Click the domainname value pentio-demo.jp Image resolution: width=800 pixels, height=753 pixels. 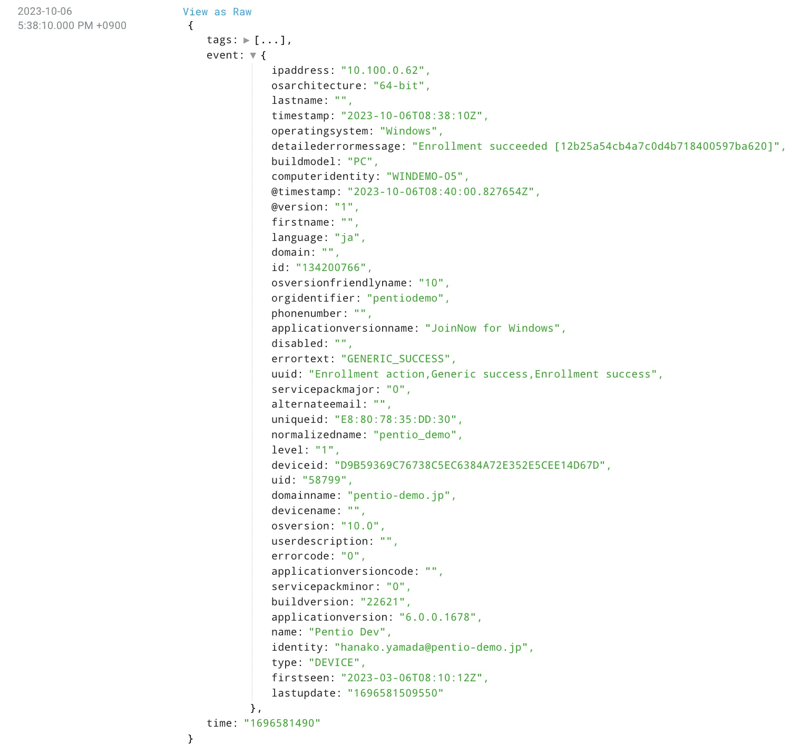(401, 496)
